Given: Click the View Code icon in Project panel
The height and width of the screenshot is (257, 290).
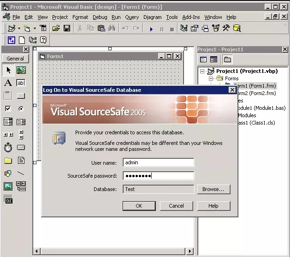Looking at the screenshot, I should pyautogui.click(x=203, y=60).
